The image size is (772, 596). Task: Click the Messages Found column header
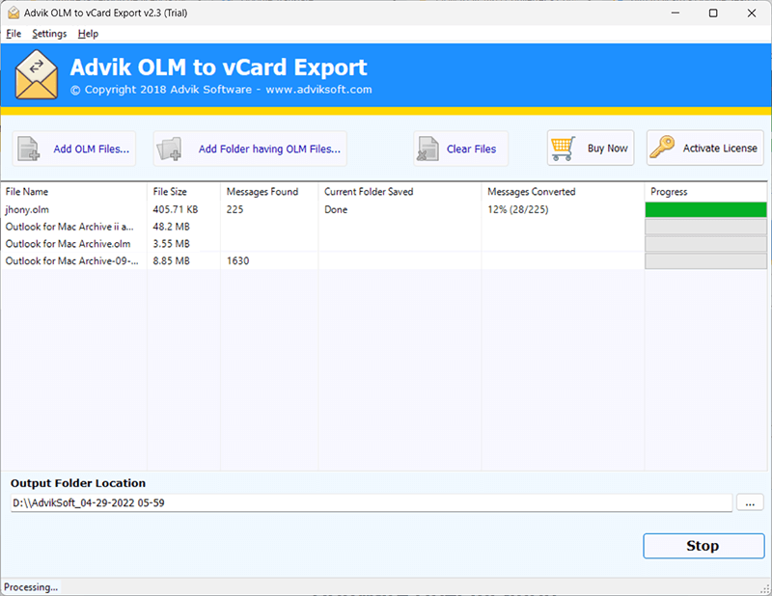click(x=269, y=192)
